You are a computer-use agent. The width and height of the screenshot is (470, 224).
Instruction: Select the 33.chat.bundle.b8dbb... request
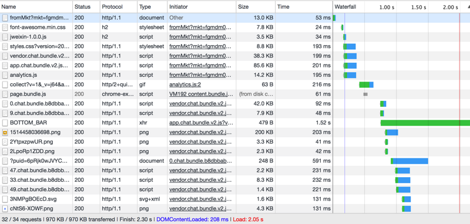coord(235,180)
